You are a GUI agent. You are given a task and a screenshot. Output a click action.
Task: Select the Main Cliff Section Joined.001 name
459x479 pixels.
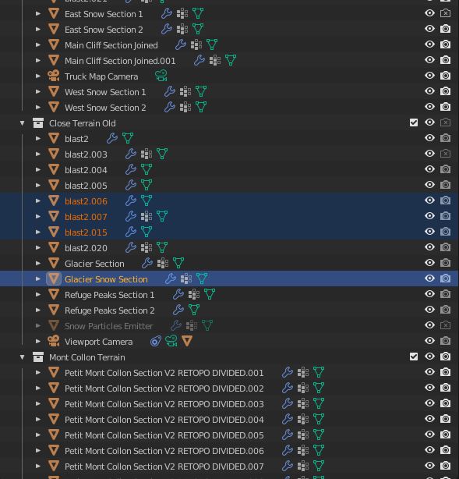point(120,61)
